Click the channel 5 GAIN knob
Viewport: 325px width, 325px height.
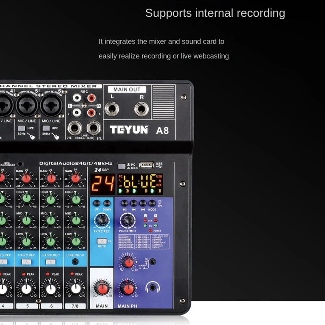click(x=26, y=178)
